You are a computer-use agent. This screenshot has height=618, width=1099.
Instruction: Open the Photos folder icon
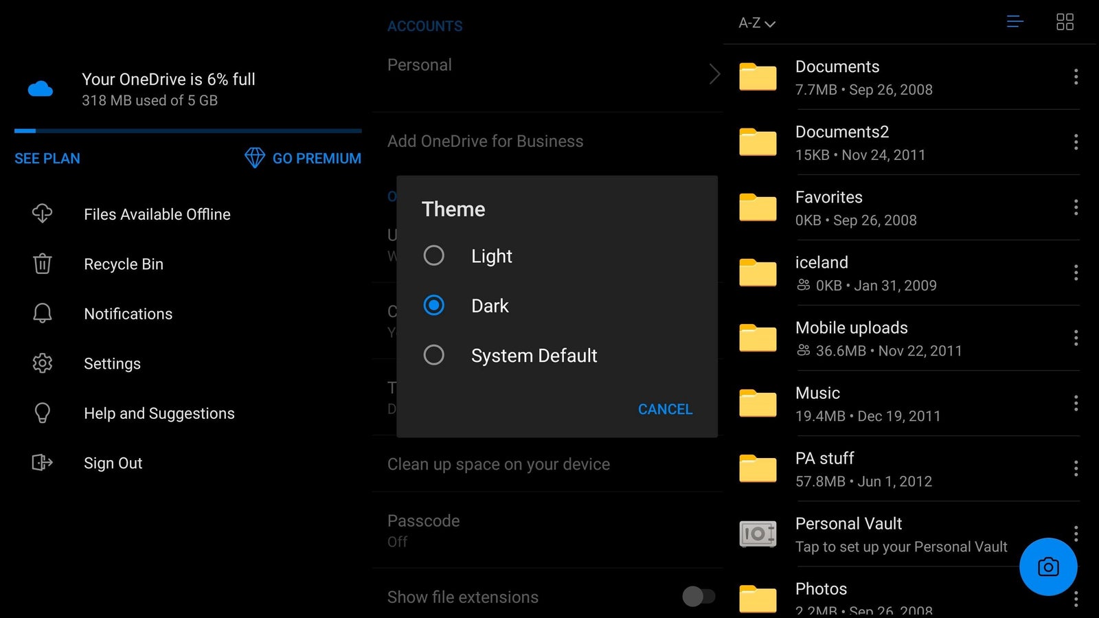coord(758,599)
